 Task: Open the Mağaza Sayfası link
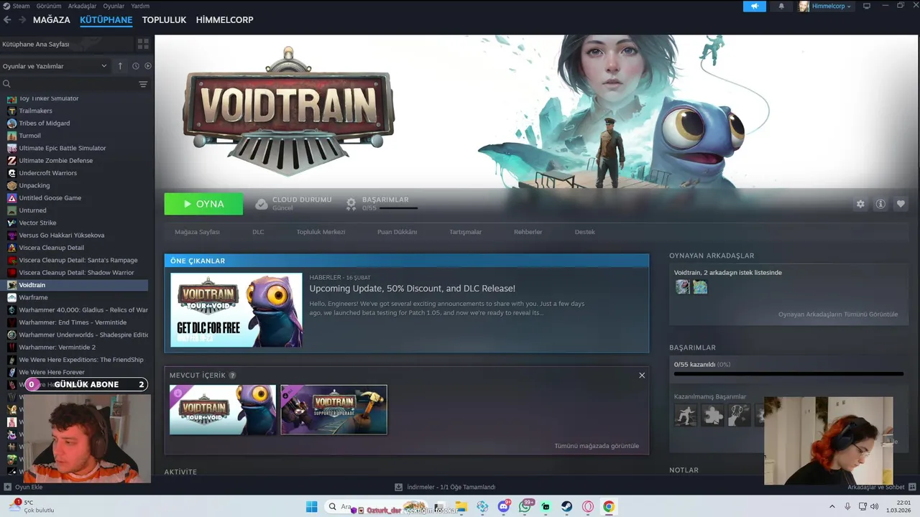tap(197, 232)
